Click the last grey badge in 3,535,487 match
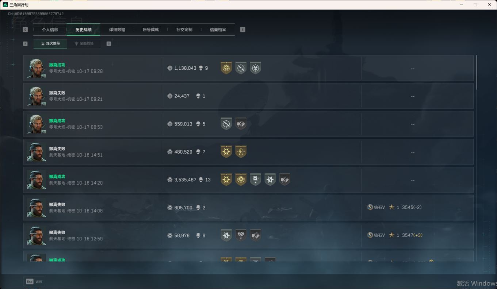497x289 pixels. 284,180
